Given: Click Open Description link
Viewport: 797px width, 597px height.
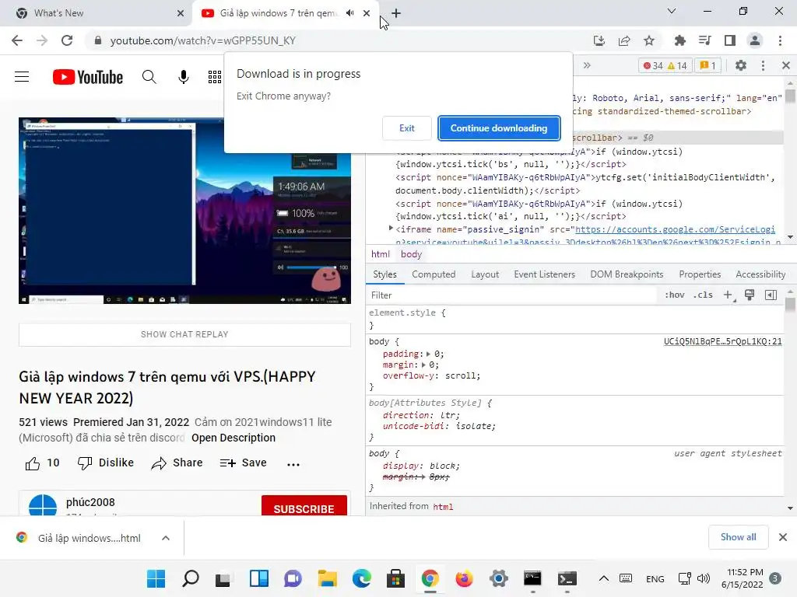Looking at the screenshot, I should tap(233, 438).
